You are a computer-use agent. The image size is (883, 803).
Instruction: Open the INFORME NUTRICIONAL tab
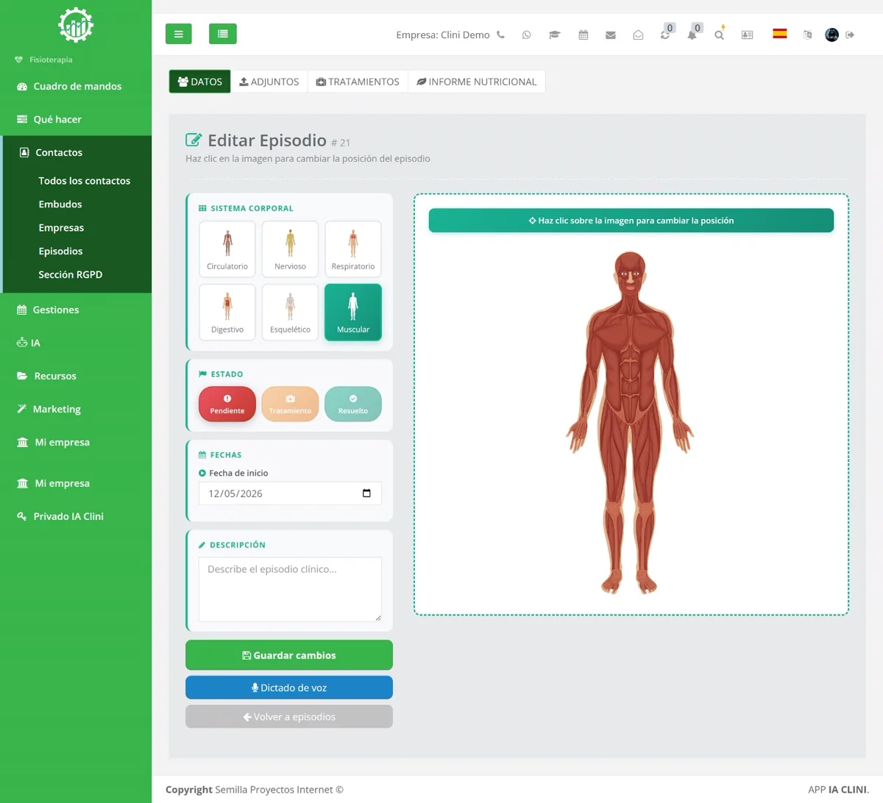tap(477, 82)
